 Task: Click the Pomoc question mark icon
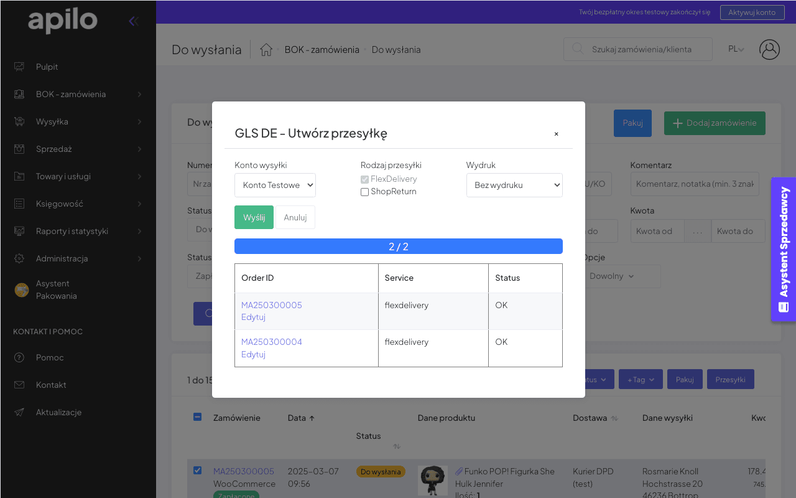point(19,357)
